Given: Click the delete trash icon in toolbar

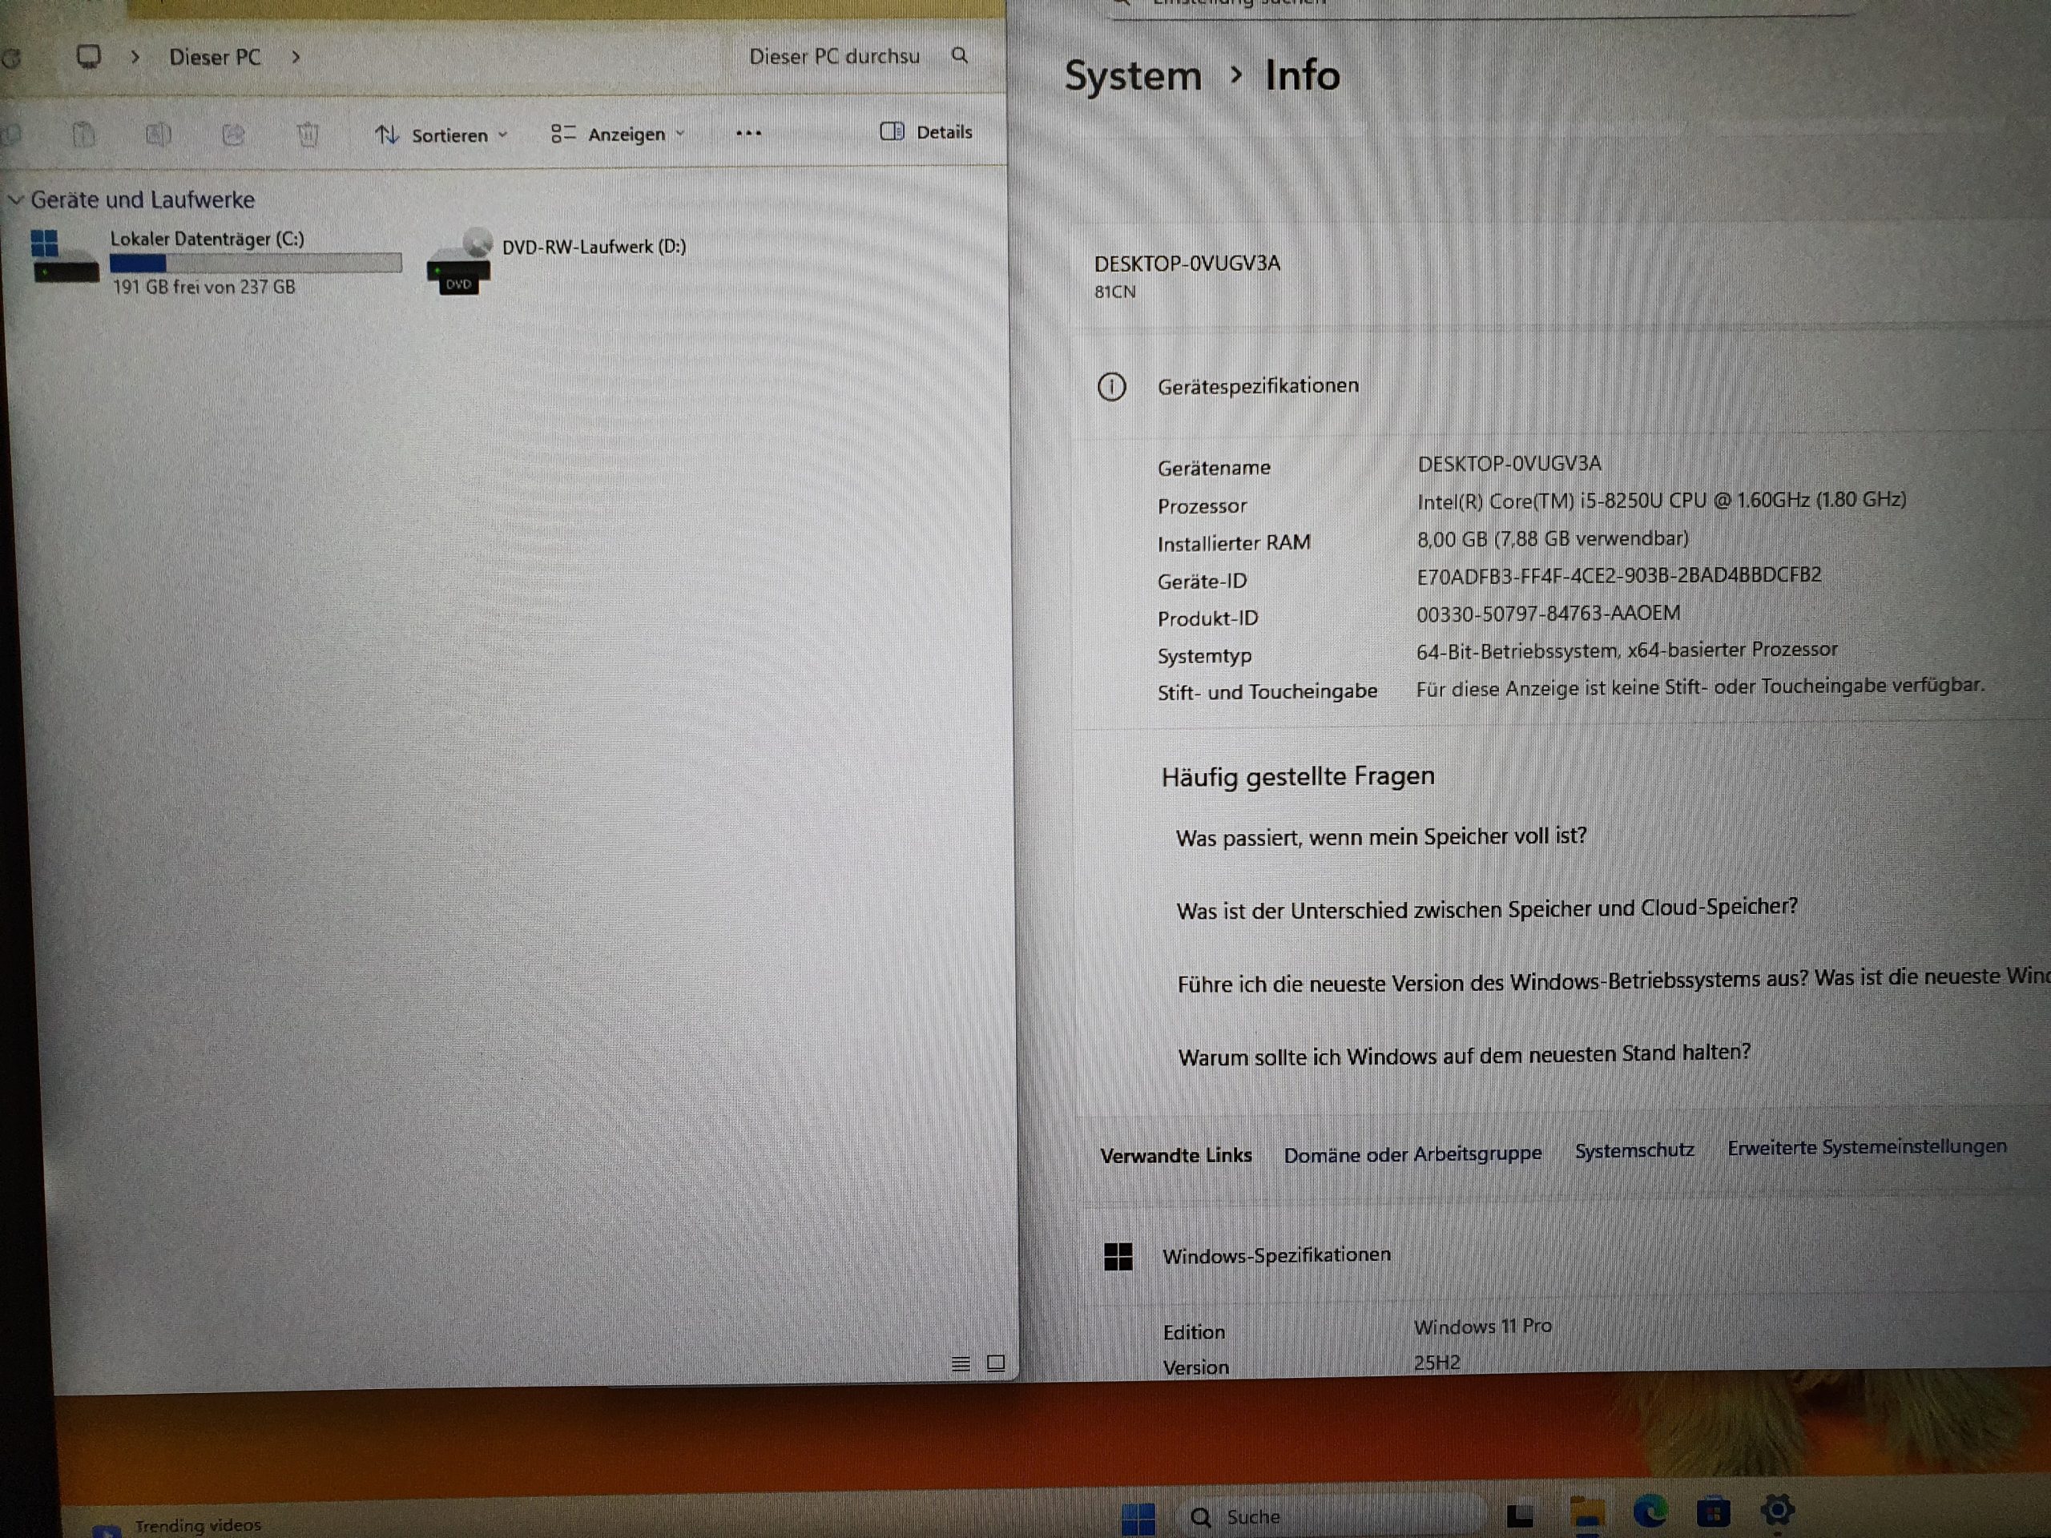Looking at the screenshot, I should click(x=307, y=135).
